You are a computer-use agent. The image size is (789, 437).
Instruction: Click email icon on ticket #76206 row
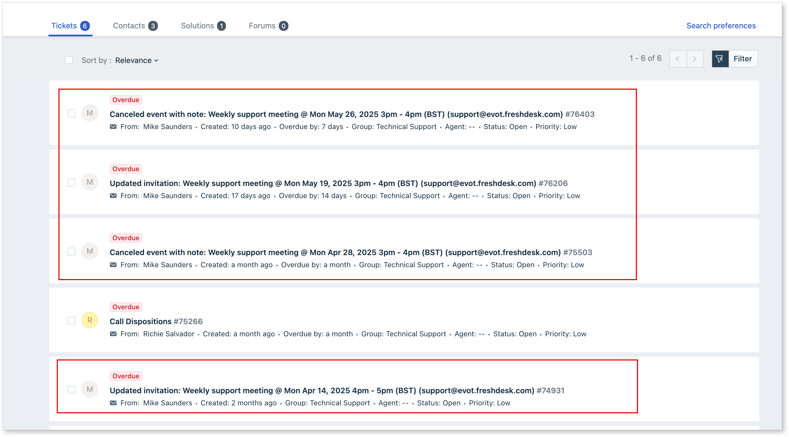click(113, 196)
